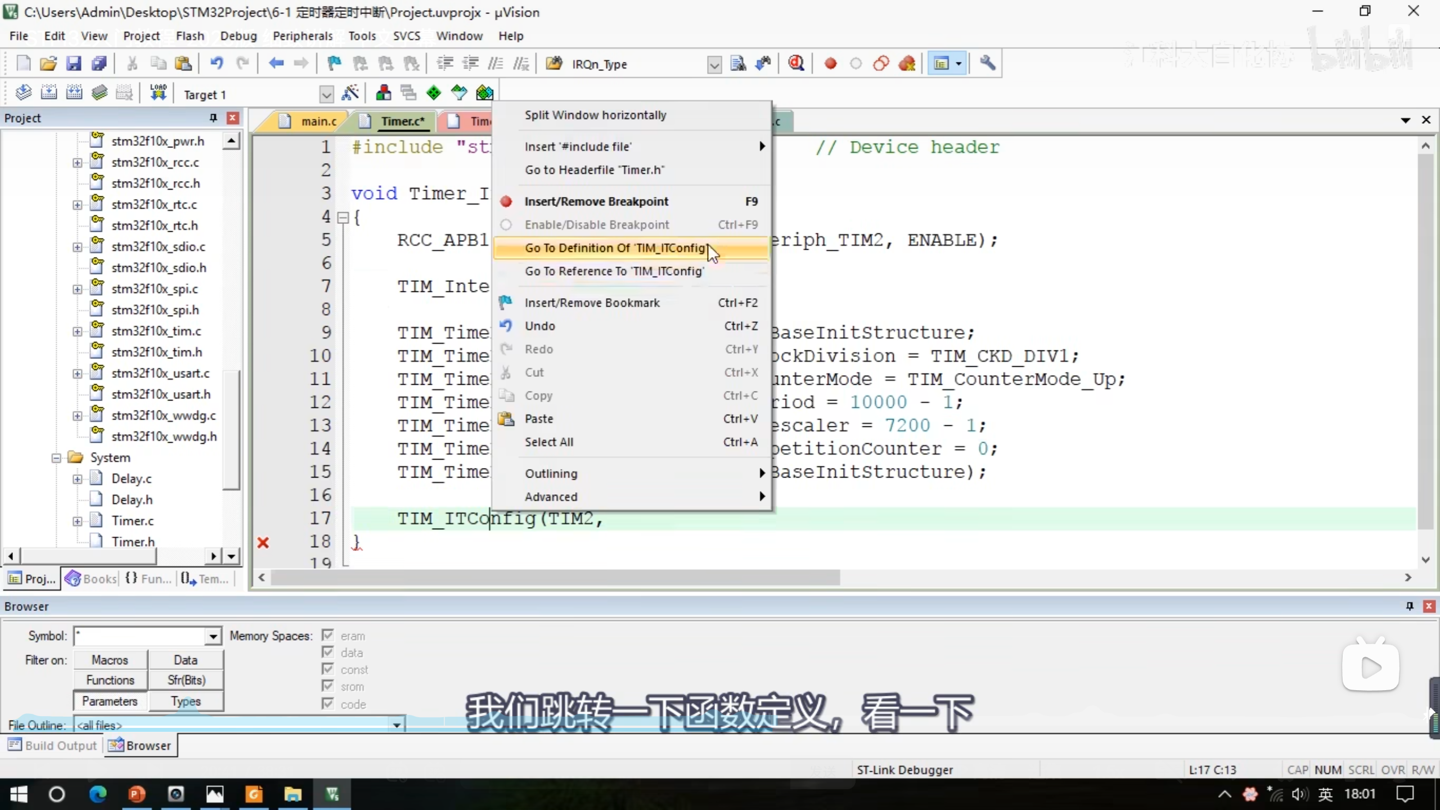
Task: Open the Configuration wrench icon
Action: (x=988, y=64)
